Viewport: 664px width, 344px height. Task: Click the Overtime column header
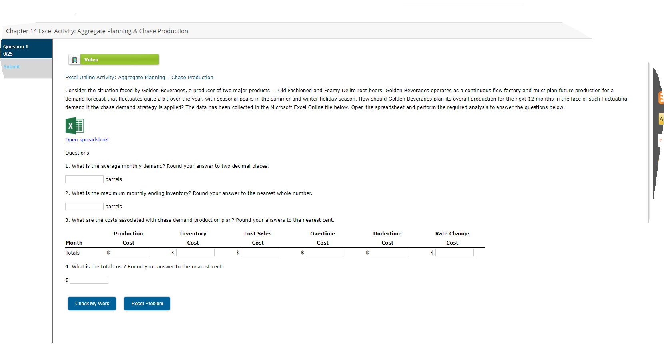coord(323,238)
